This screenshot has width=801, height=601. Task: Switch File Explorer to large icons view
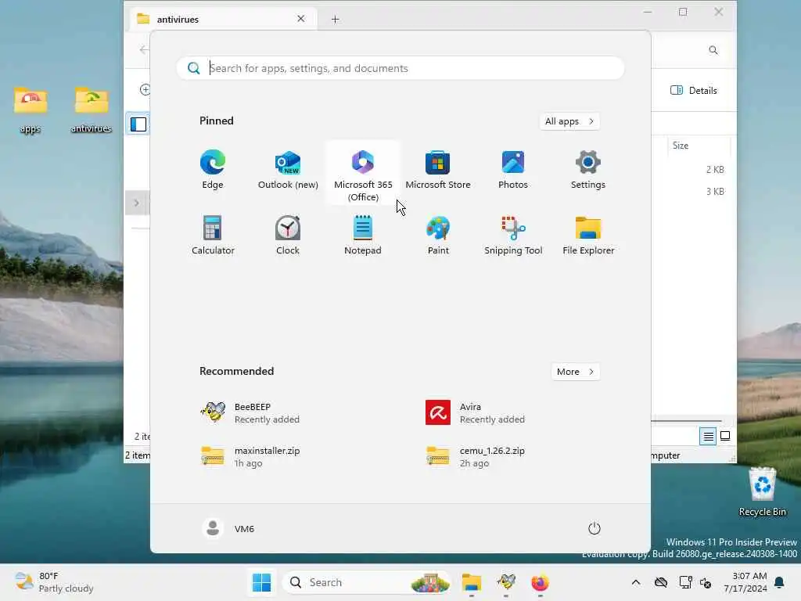coord(725,436)
